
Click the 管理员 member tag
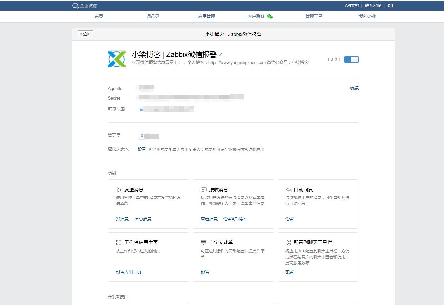(x=149, y=136)
